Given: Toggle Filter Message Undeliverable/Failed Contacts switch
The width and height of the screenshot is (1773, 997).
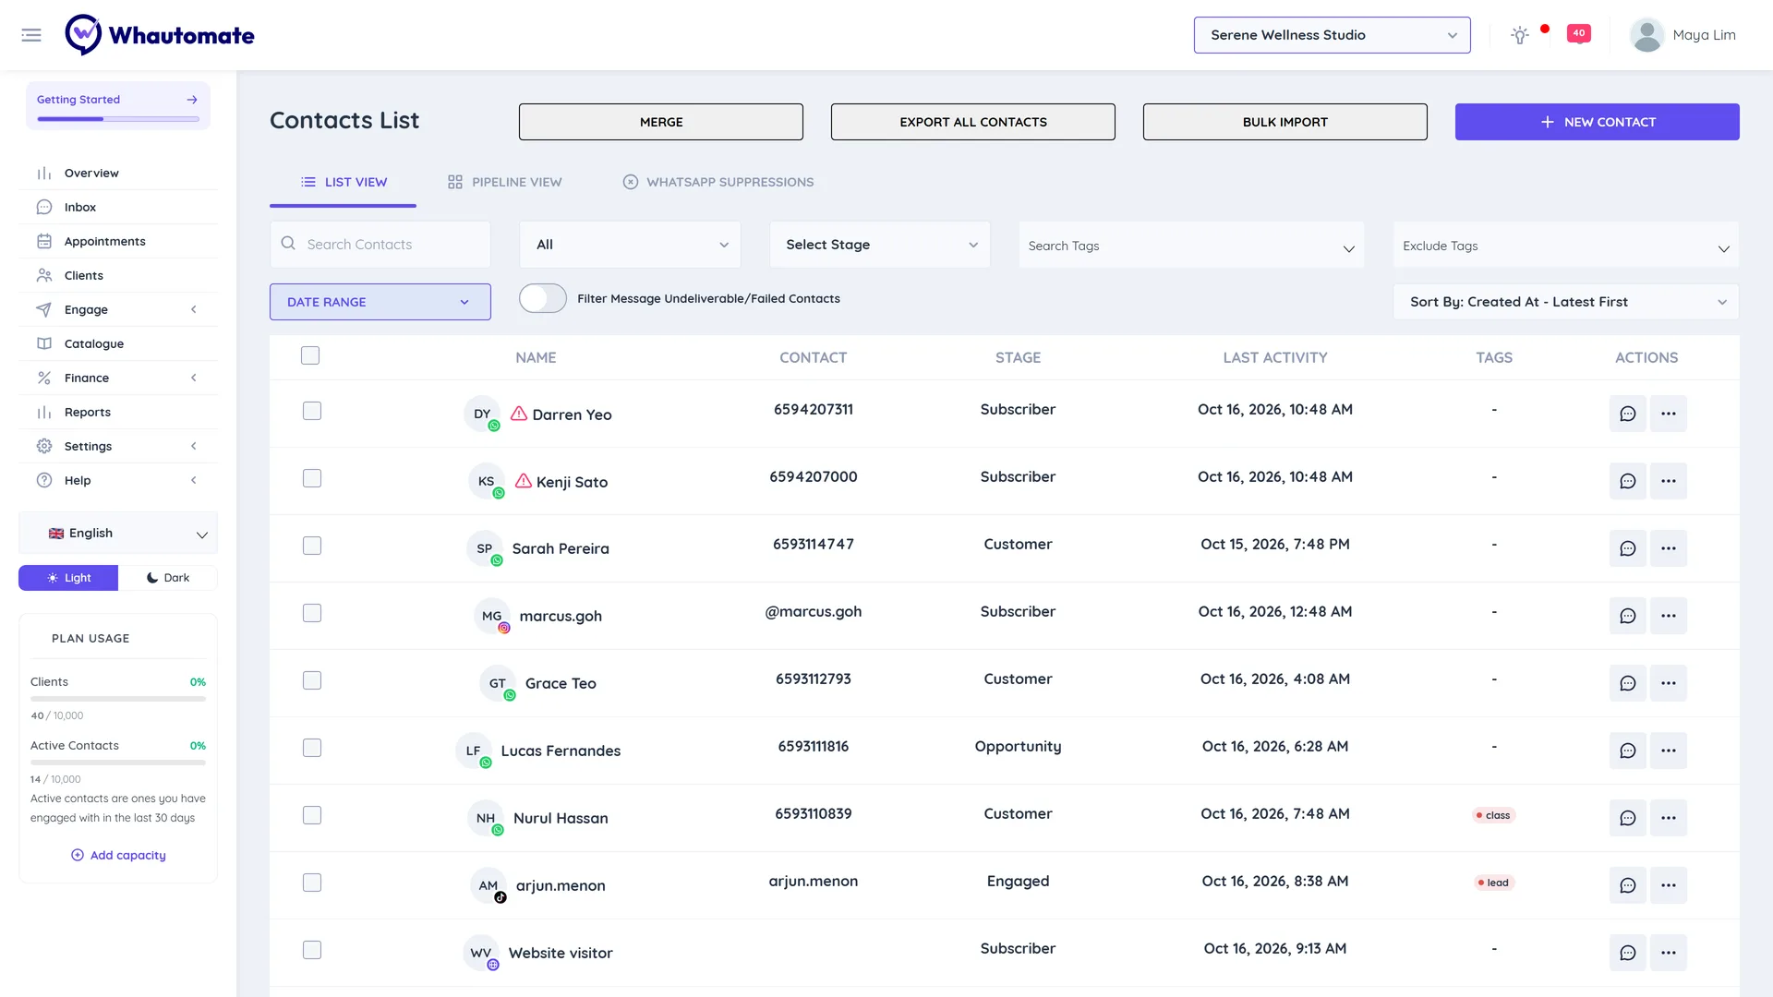Looking at the screenshot, I should [543, 298].
